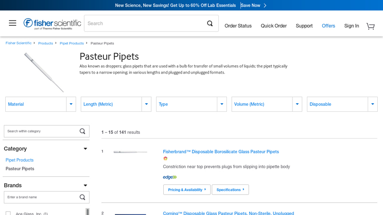
Task: Open Corning Disposable Glass Pasteur Pipets link
Action: [x=228, y=213]
